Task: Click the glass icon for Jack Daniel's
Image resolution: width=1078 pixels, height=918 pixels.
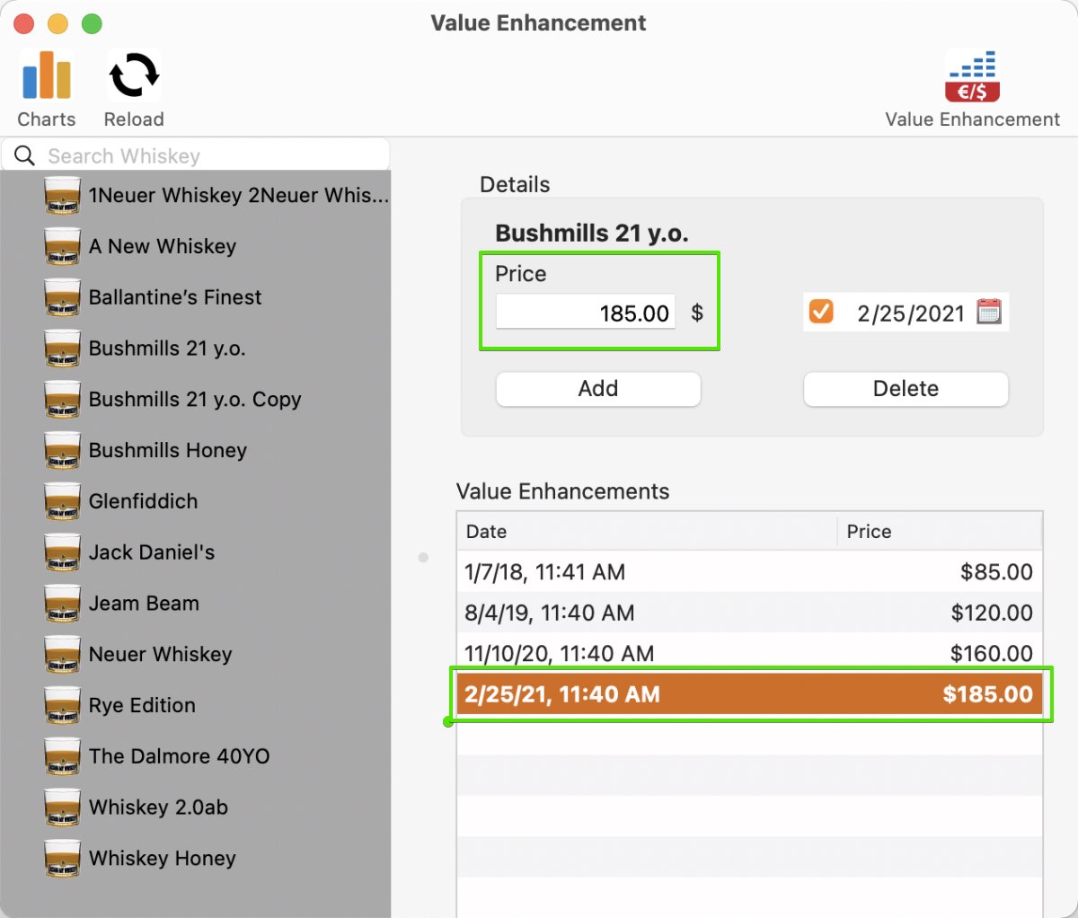Action: [x=63, y=552]
